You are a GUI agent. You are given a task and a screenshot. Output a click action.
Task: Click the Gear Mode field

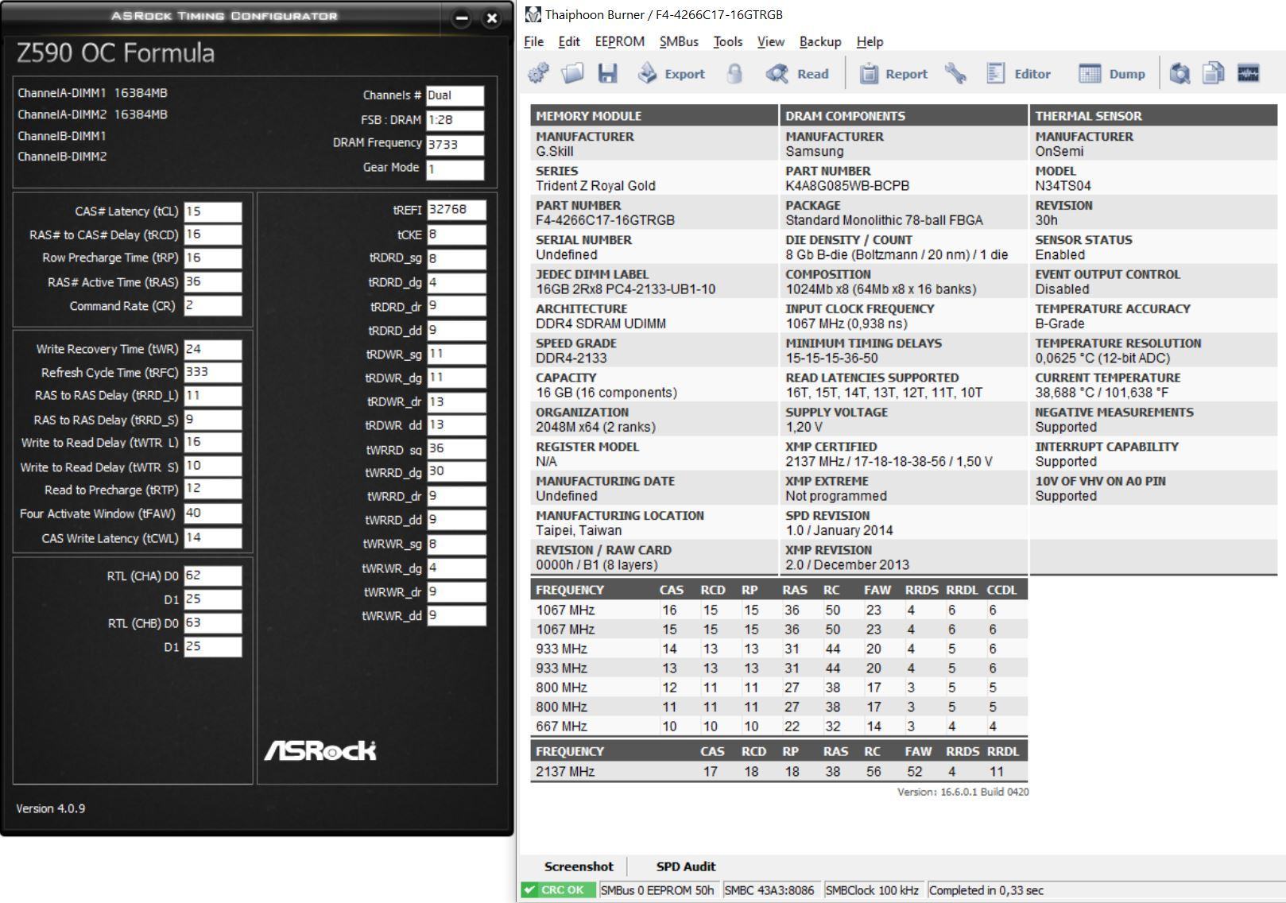click(x=455, y=169)
